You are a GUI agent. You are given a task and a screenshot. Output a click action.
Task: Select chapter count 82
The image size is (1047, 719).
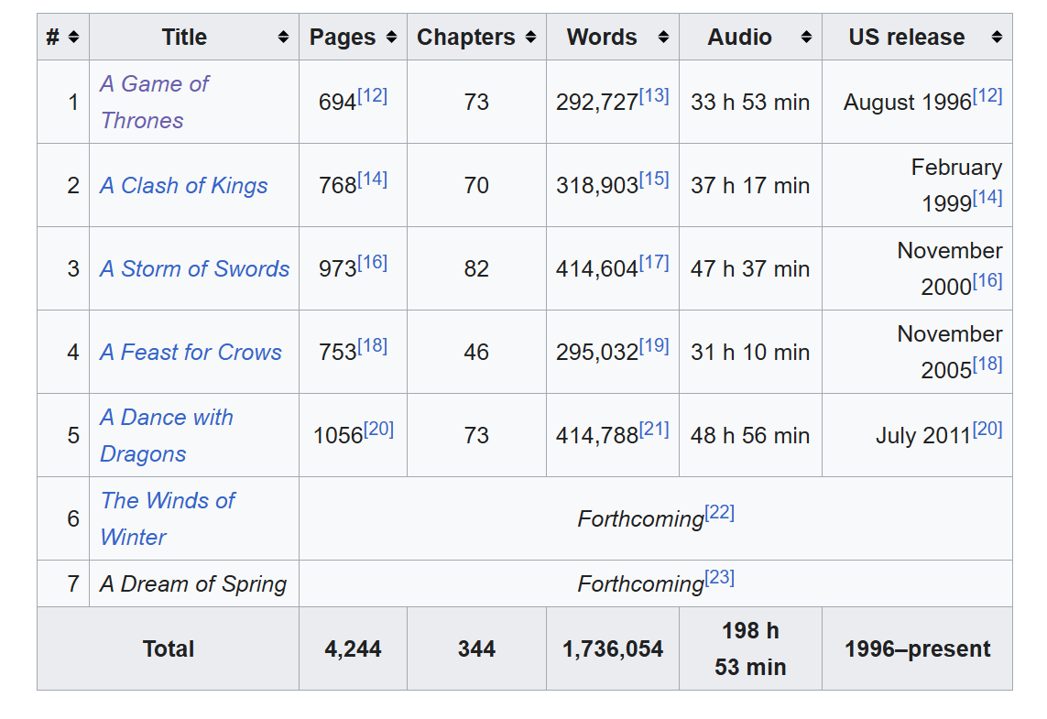pos(476,269)
